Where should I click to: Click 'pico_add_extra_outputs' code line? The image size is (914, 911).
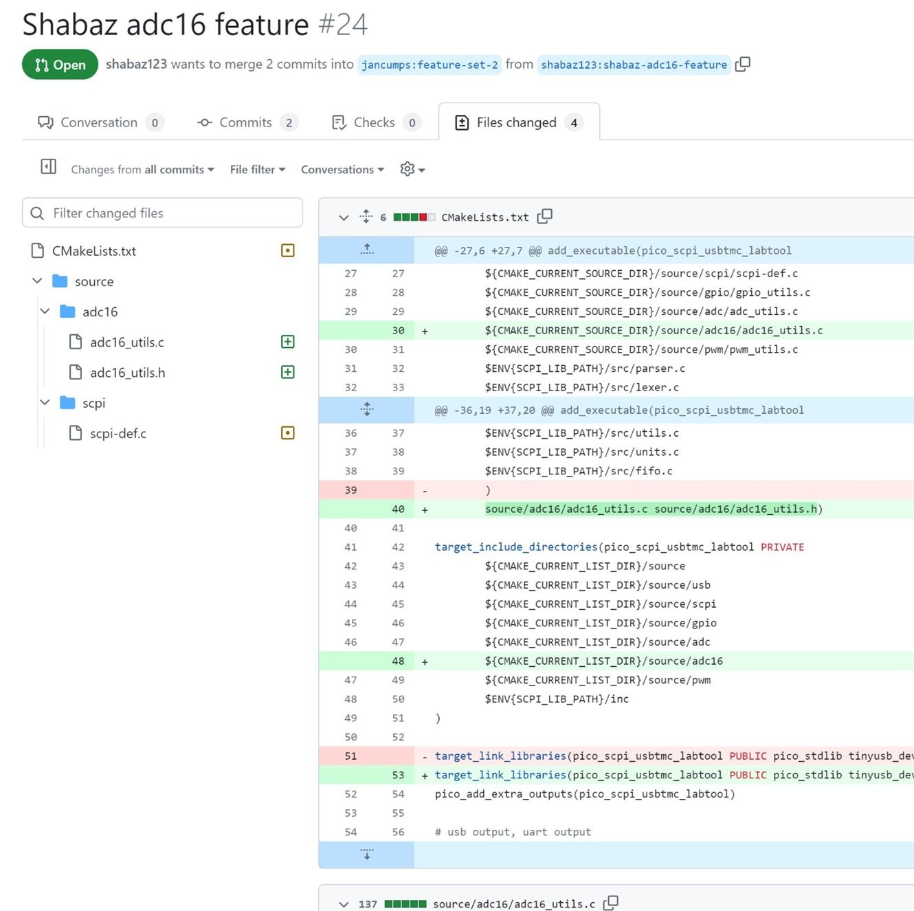pyautogui.click(x=585, y=794)
